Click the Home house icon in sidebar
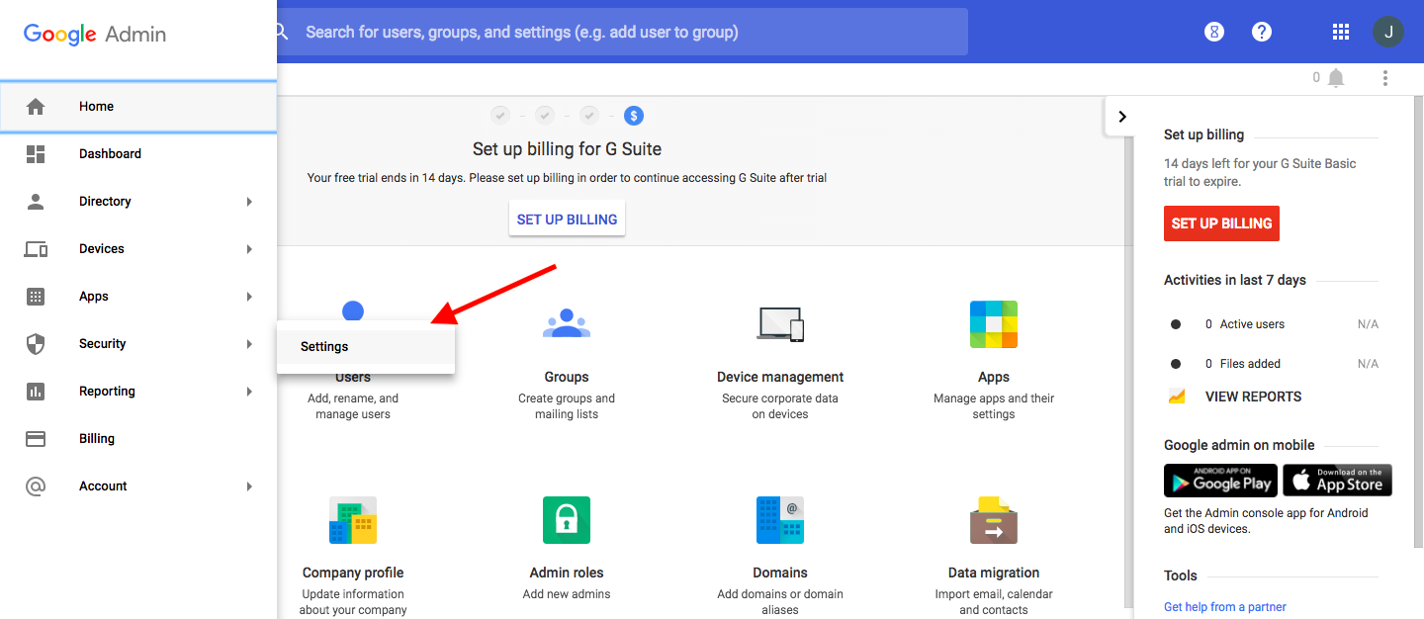The width and height of the screenshot is (1424, 619). [x=36, y=106]
